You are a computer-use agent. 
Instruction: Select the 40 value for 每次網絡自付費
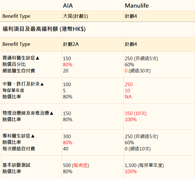pyautogui.click(x=66, y=149)
